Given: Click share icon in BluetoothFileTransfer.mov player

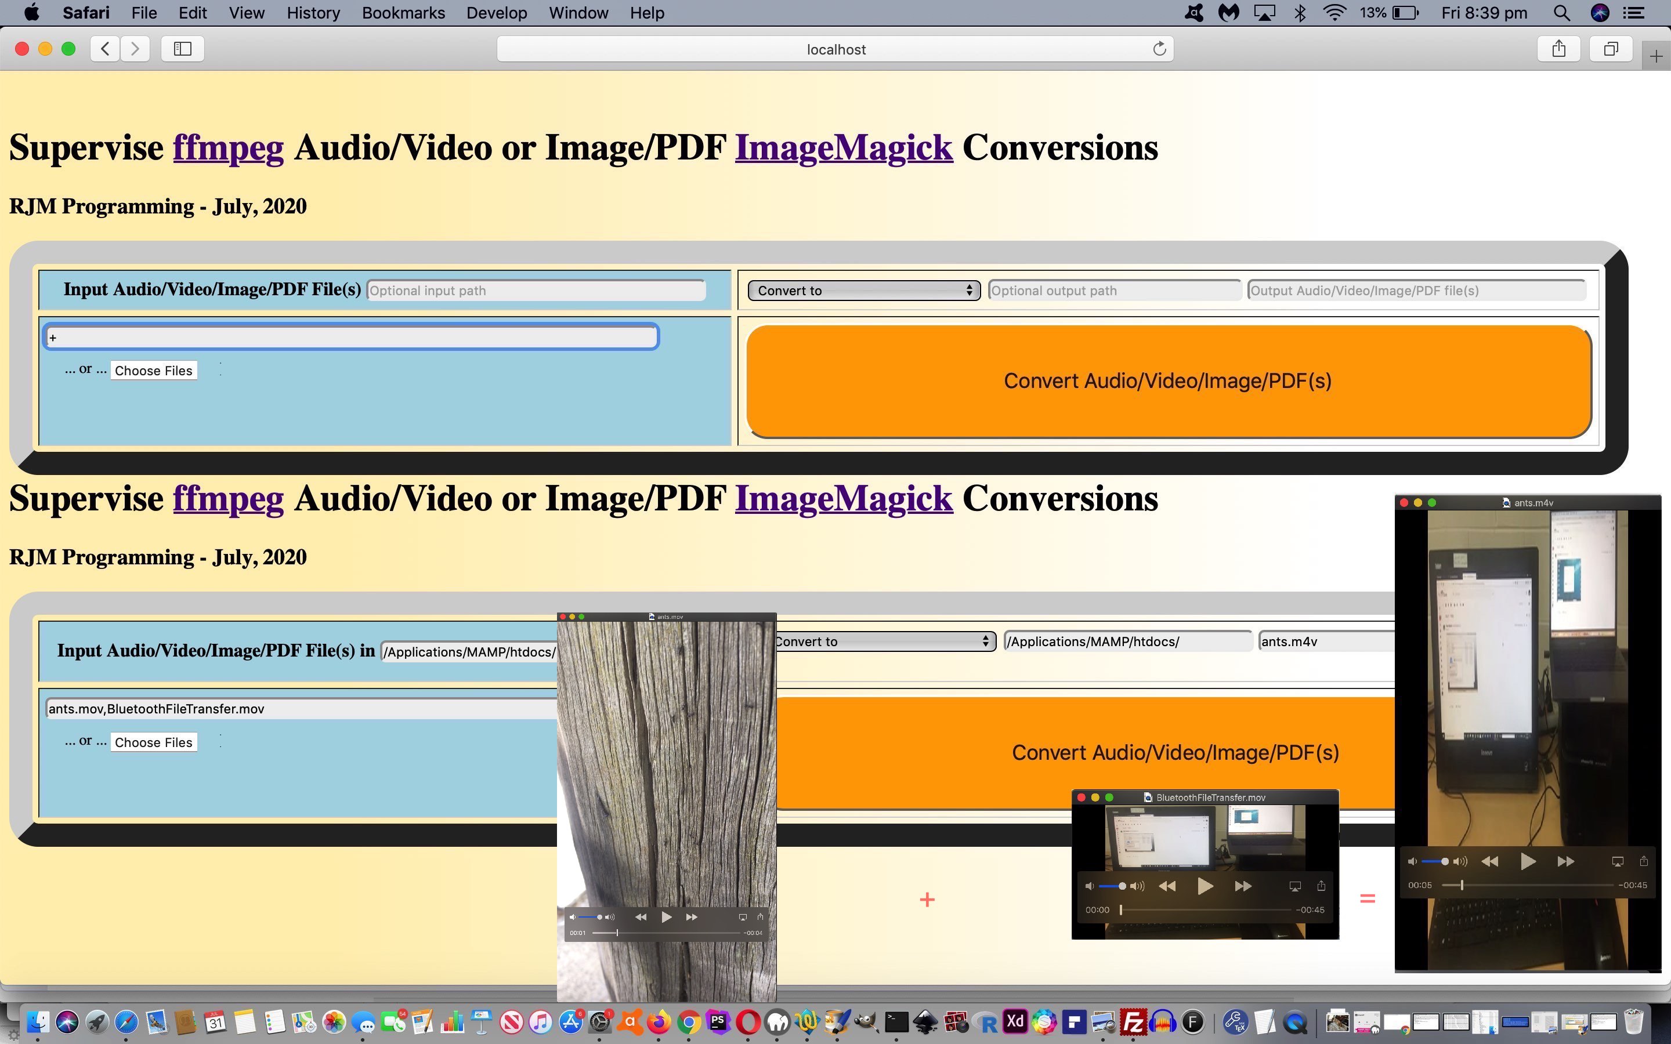Looking at the screenshot, I should [x=1321, y=886].
